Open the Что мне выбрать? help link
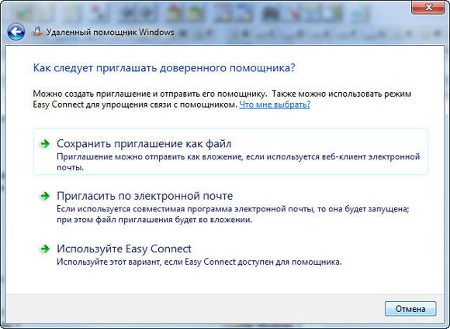450x329 pixels. pyautogui.click(x=275, y=105)
